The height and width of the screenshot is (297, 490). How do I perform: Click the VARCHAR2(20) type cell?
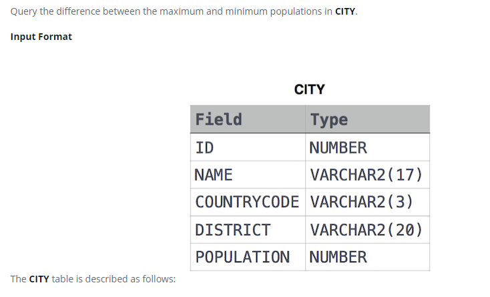(x=367, y=230)
